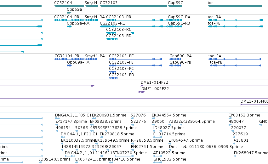This screenshot has width=268, height=164.
Task: Select the CG32103-RB transcript label
Action: click(118, 17)
